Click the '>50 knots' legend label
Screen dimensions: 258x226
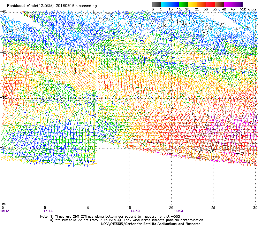pyautogui.click(x=248, y=9)
